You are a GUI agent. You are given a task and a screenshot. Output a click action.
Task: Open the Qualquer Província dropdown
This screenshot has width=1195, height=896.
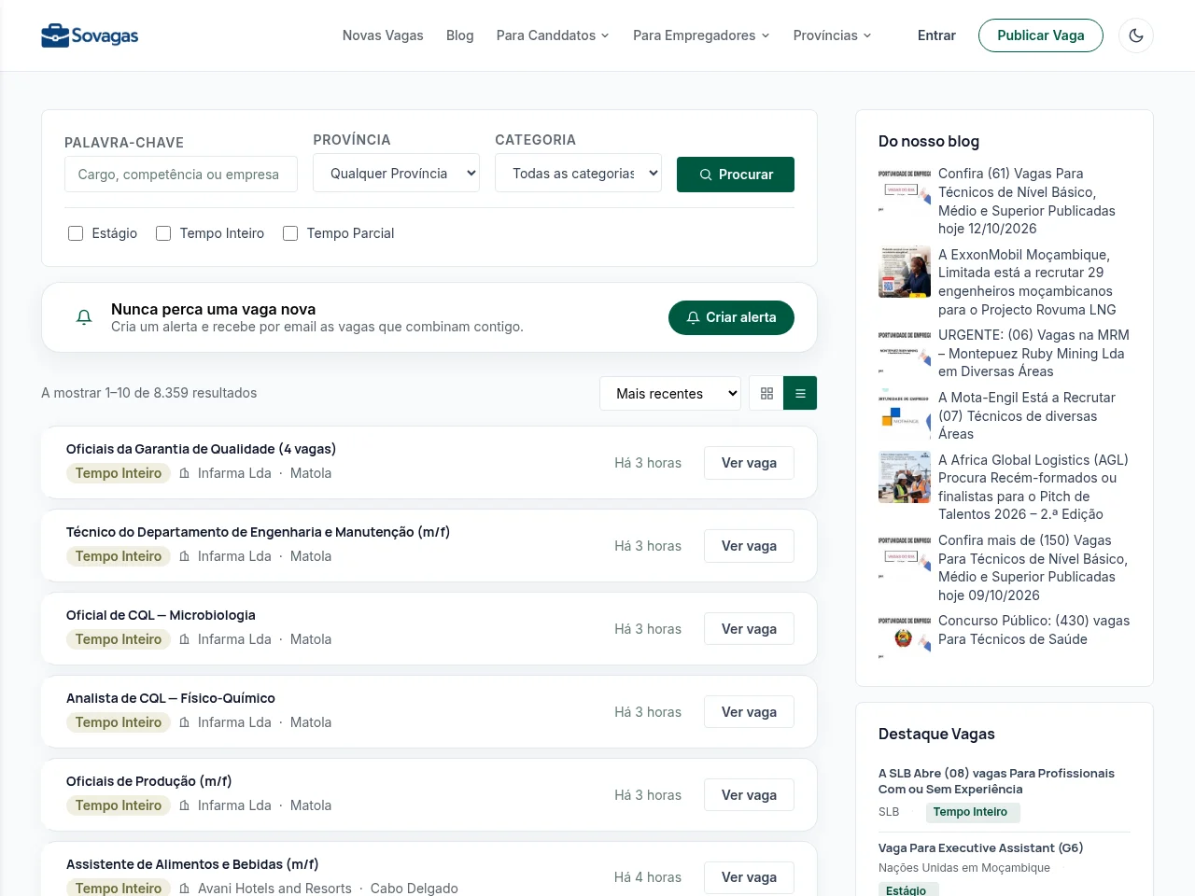[397, 174]
